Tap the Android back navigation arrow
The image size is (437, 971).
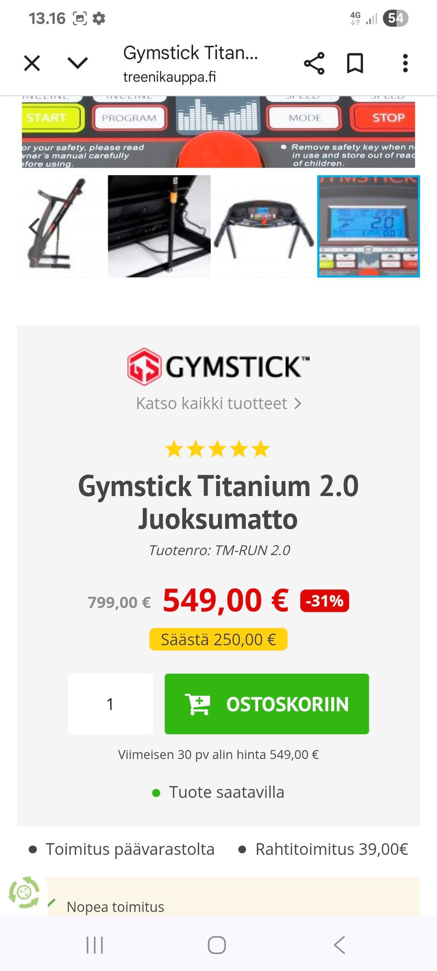340,945
